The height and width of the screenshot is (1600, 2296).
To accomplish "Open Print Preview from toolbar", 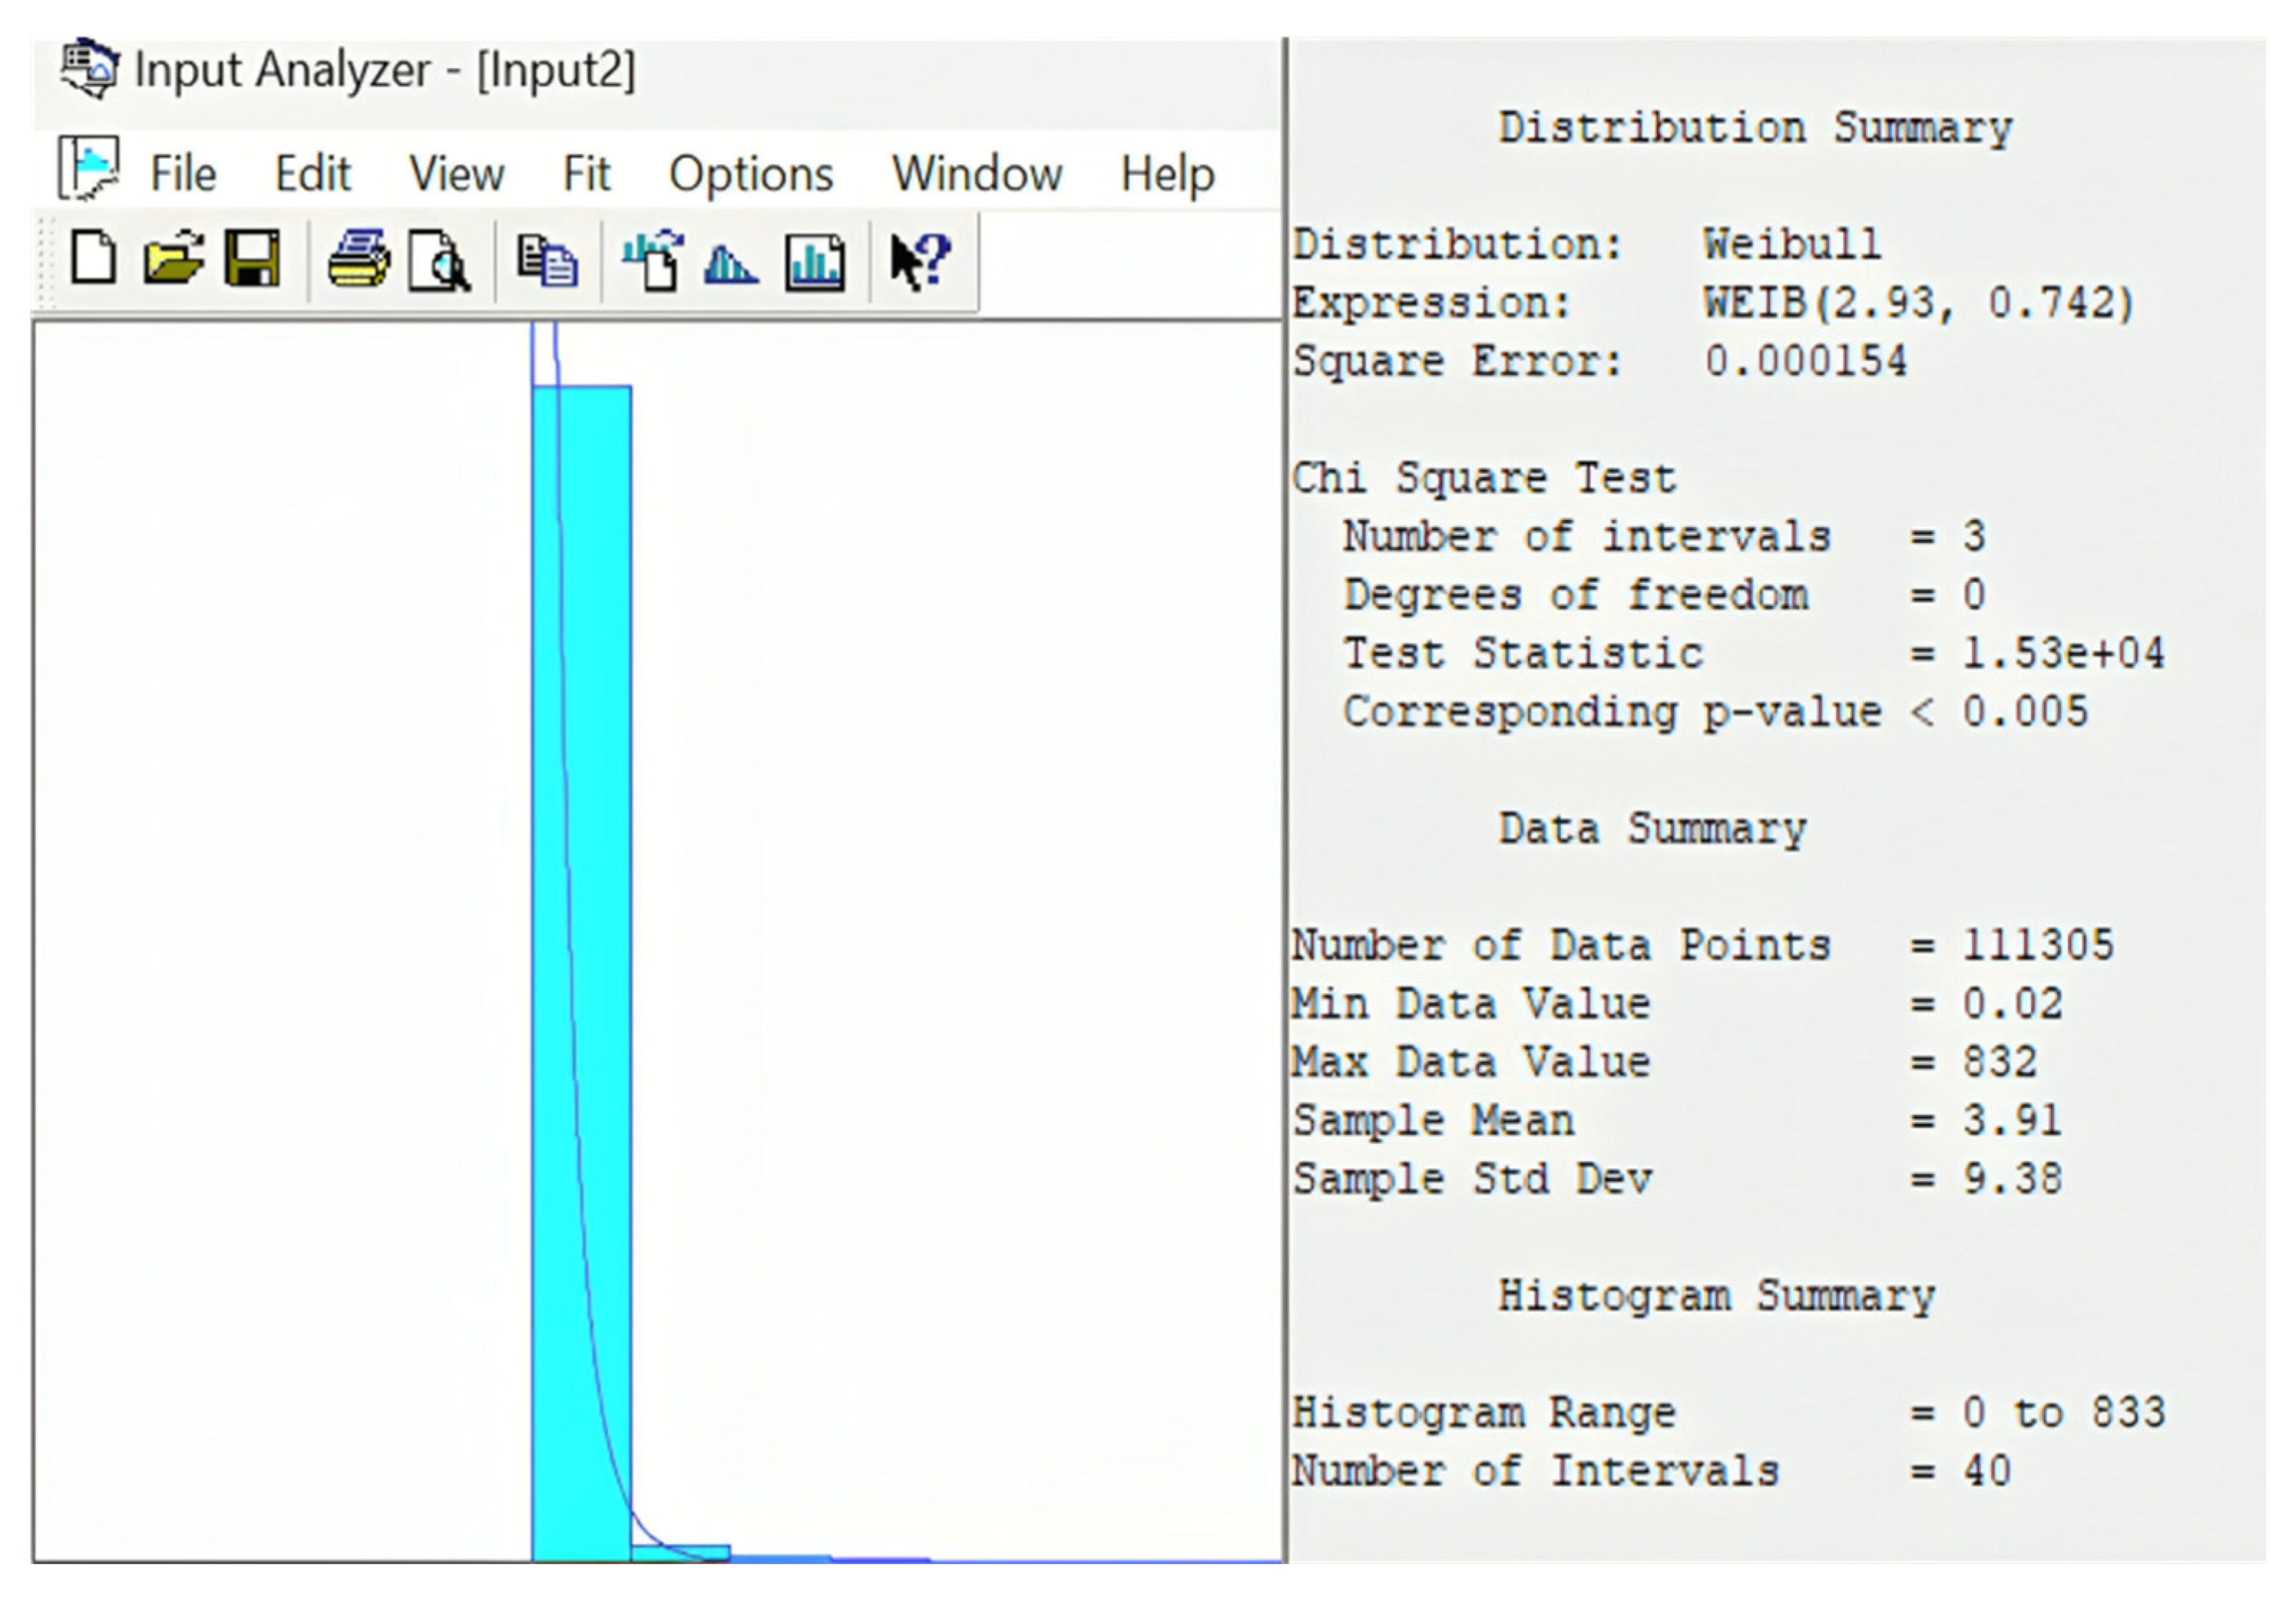I will point(439,262).
